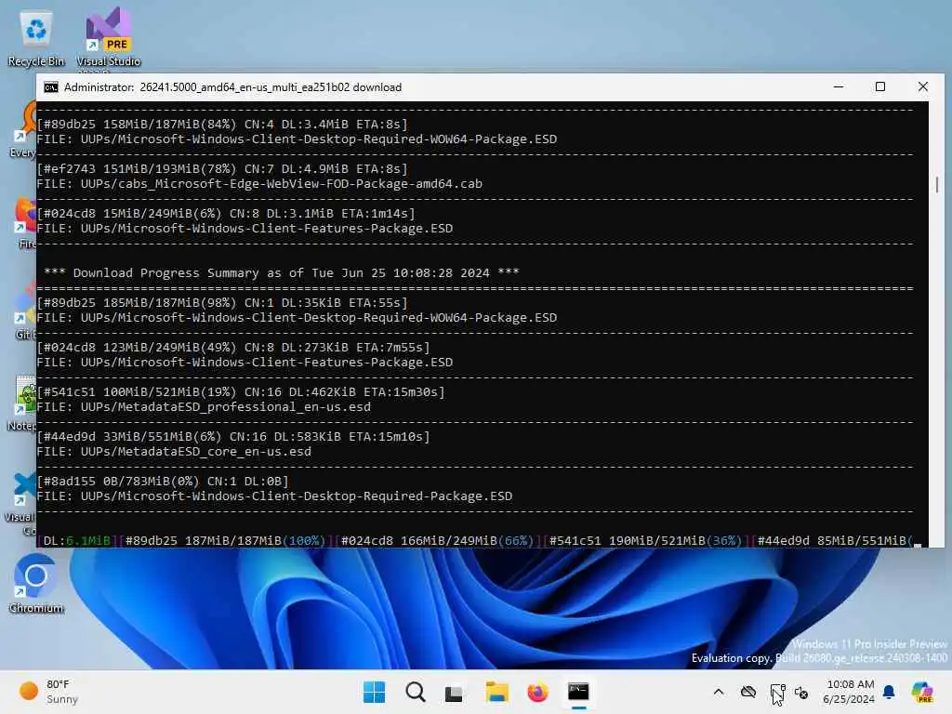Show hidden tray icons chevron

tap(719, 692)
